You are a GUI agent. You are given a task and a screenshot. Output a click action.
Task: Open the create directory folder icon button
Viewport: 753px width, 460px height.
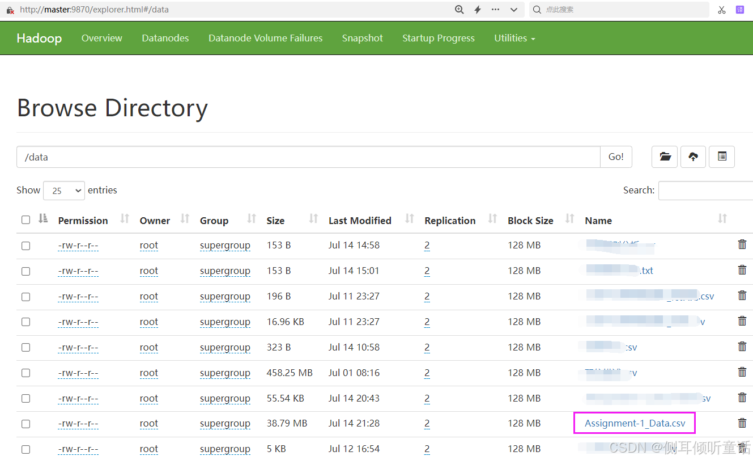665,157
